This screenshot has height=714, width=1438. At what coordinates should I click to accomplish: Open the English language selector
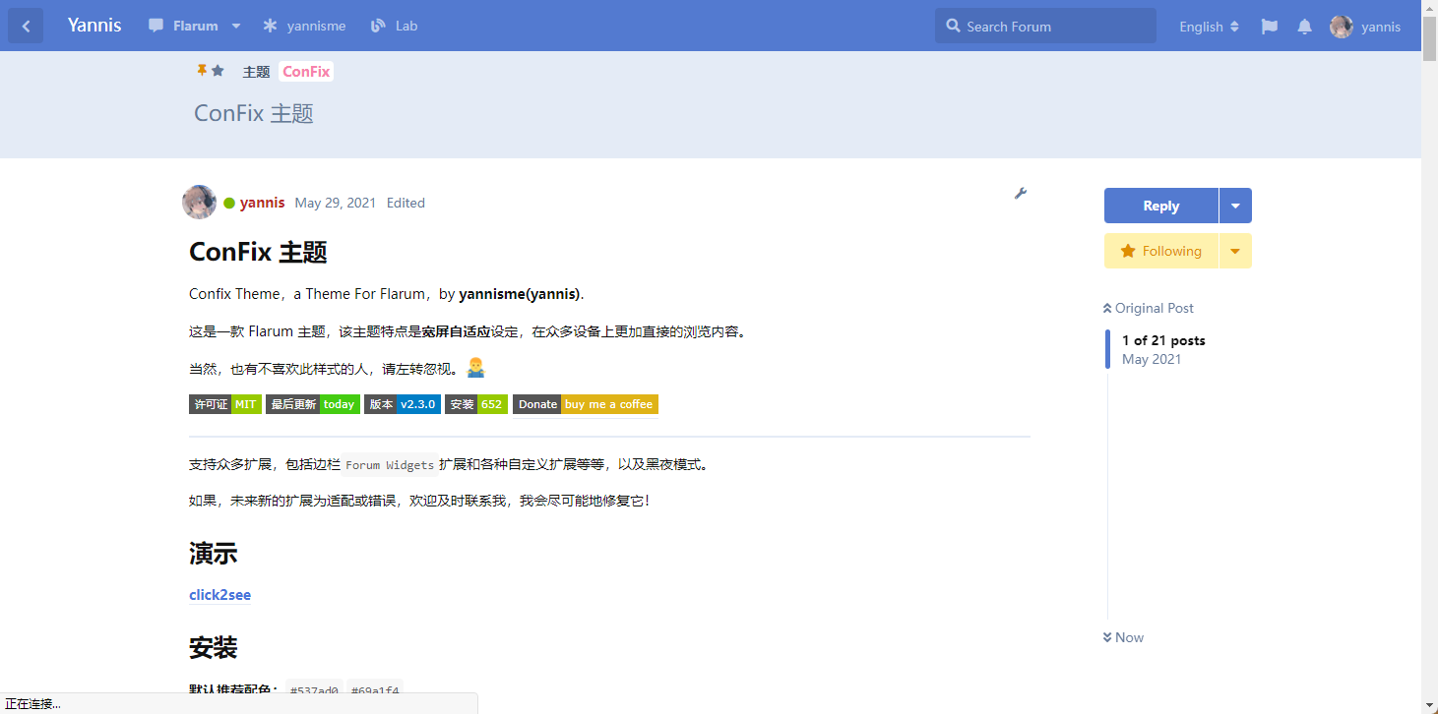click(1209, 27)
